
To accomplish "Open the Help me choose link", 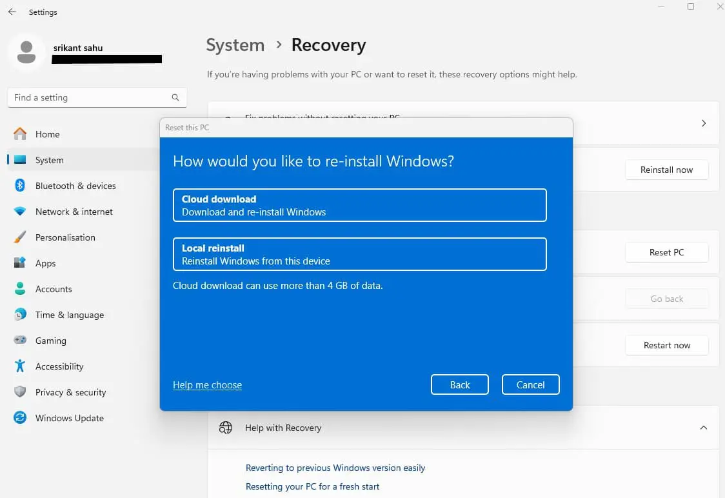I will 207,385.
